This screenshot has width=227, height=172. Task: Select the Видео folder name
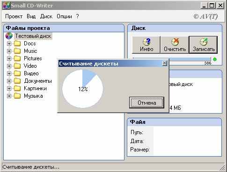[x=31, y=73]
